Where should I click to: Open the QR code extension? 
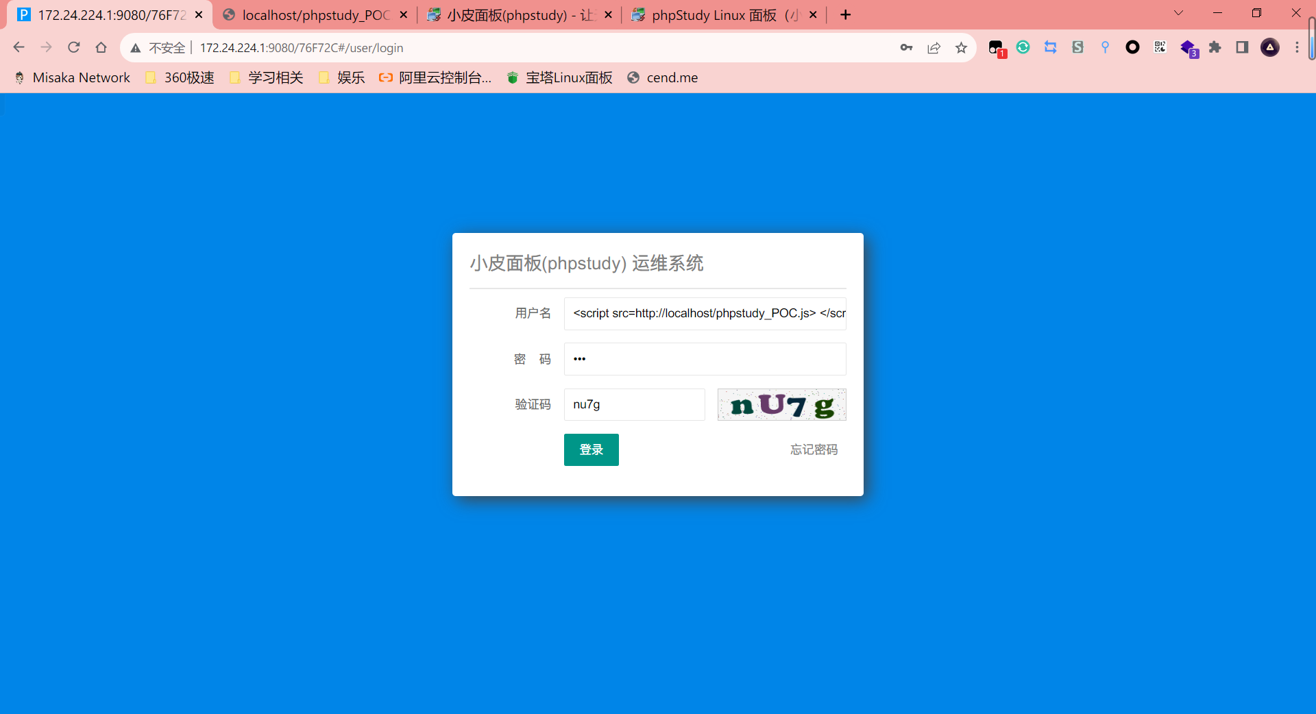point(1160,47)
